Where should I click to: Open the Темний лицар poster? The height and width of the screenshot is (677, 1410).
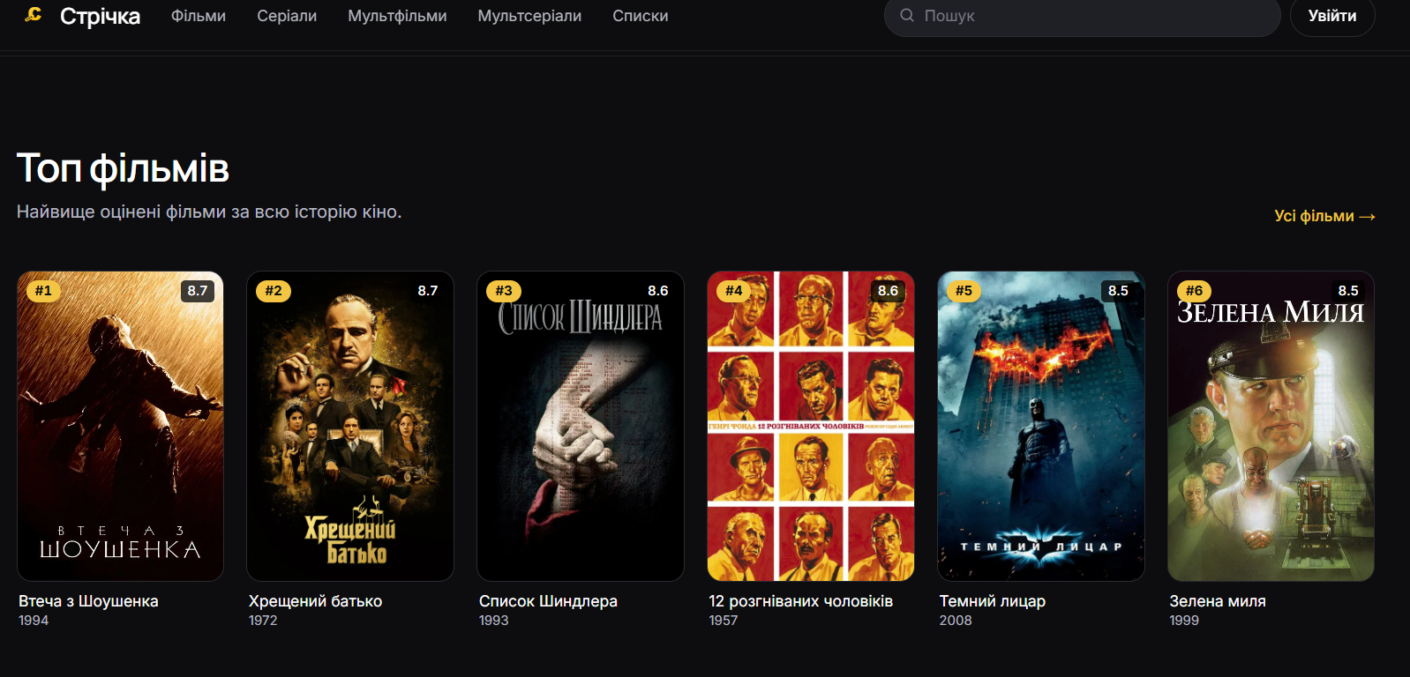1041,426
